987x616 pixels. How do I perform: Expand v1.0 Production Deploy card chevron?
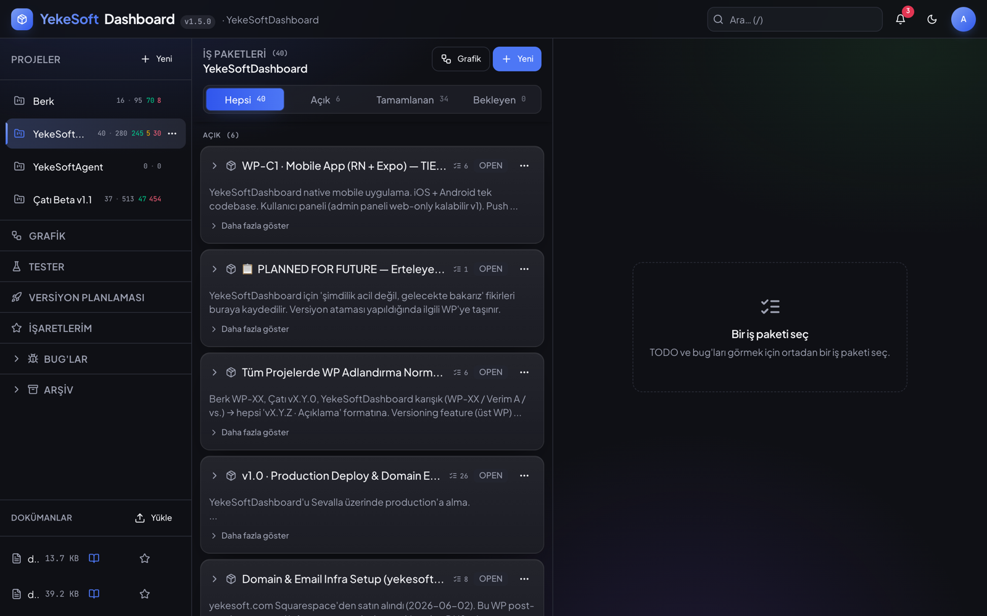(x=214, y=476)
